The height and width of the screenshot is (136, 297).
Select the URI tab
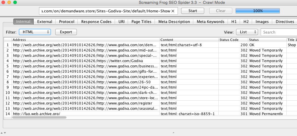121,22
